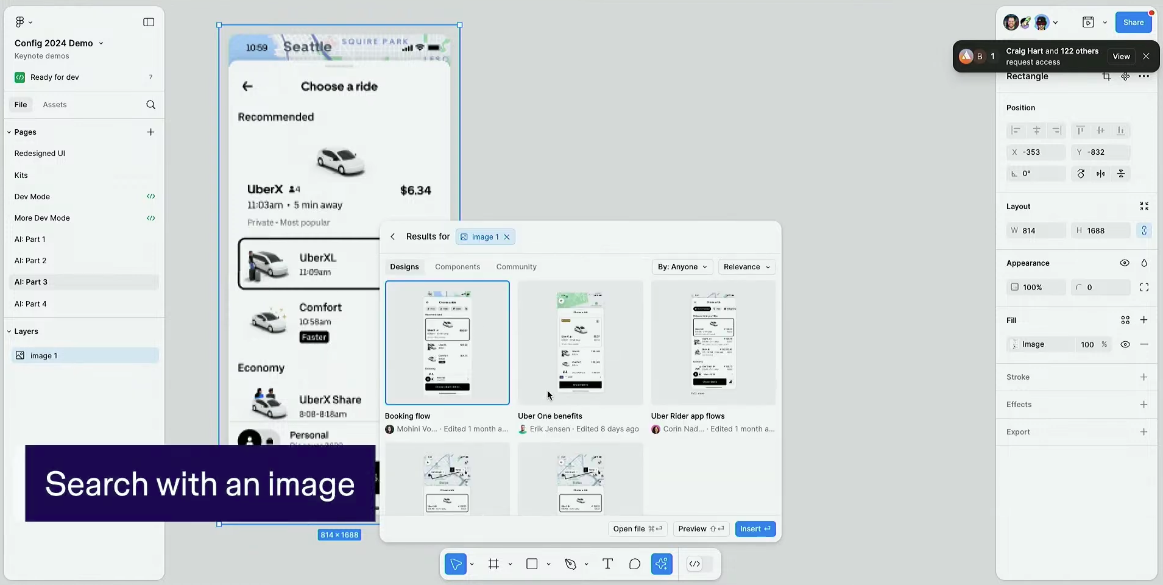The image size is (1163, 585).
Task: Open Relevance sort dropdown
Action: [x=747, y=267]
